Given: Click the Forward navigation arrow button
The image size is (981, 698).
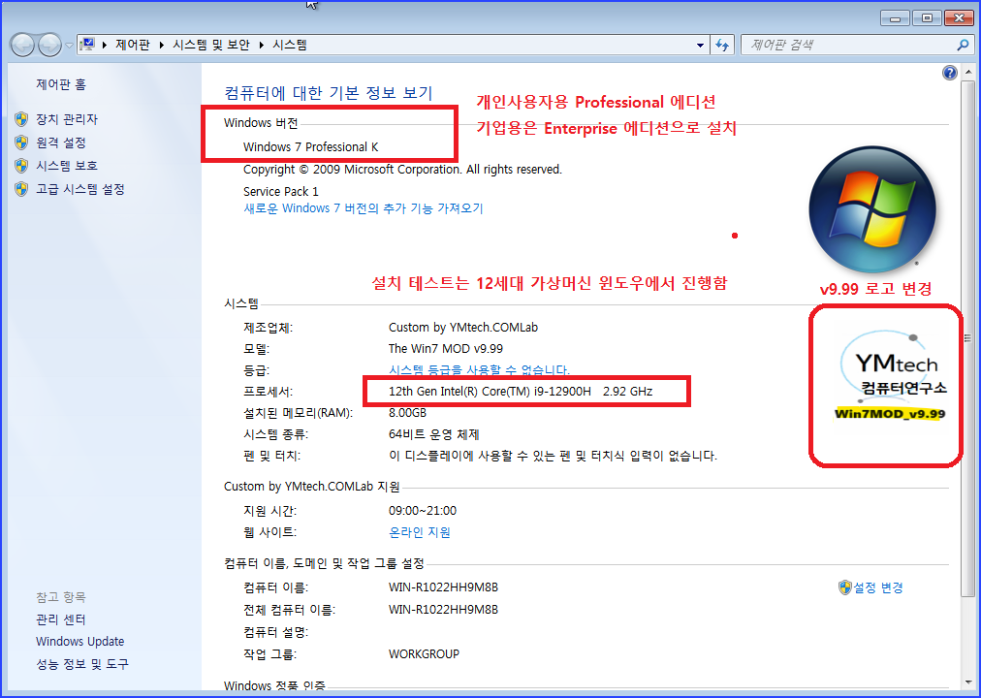Looking at the screenshot, I should tap(50, 45).
